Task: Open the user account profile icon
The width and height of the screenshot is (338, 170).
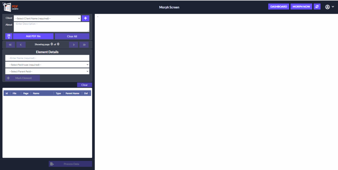Action: [x=327, y=7]
